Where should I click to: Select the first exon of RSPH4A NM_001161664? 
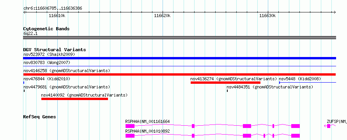pos(130,126)
